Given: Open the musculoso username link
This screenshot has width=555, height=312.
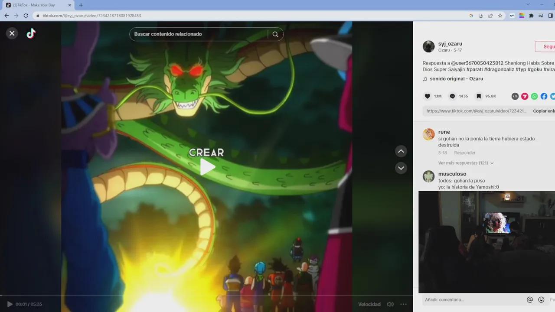Looking at the screenshot, I should point(452,174).
